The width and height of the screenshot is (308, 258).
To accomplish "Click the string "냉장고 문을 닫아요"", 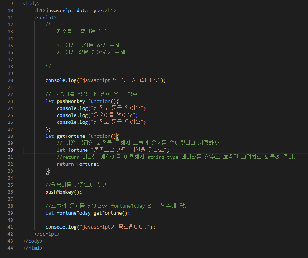I will click(117, 122).
